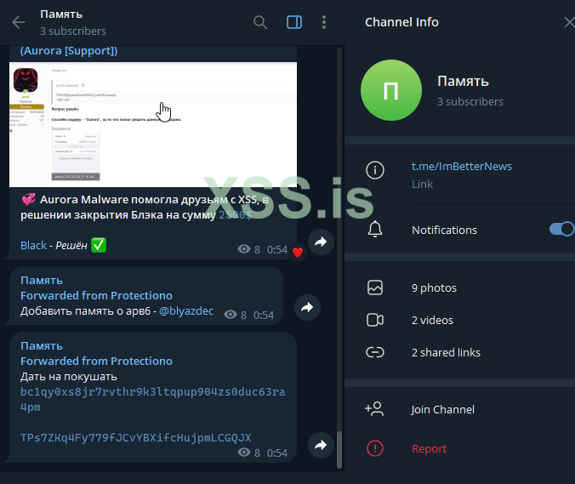Click the red heart reaction
The width and height of the screenshot is (575, 484).
click(298, 253)
